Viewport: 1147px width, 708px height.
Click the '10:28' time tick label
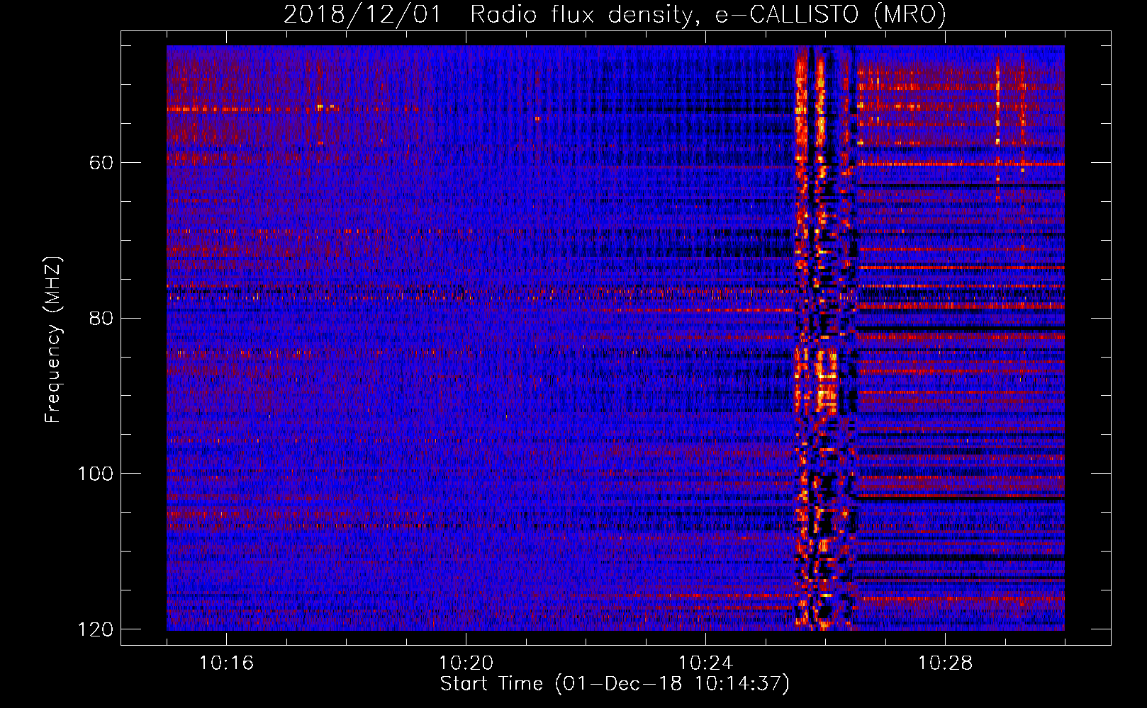point(945,663)
